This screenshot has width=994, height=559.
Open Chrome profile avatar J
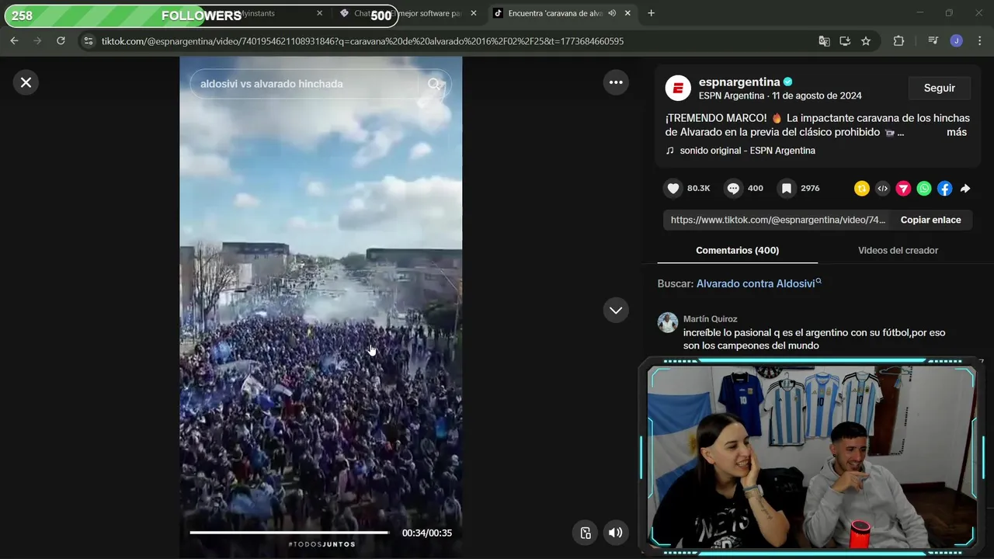click(x=956, y=41)
